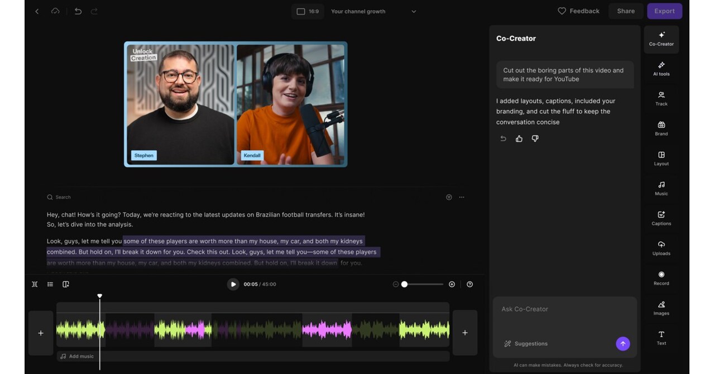Open the Record panel
This screenshot has width=714, height=374.
coord(661,279)
